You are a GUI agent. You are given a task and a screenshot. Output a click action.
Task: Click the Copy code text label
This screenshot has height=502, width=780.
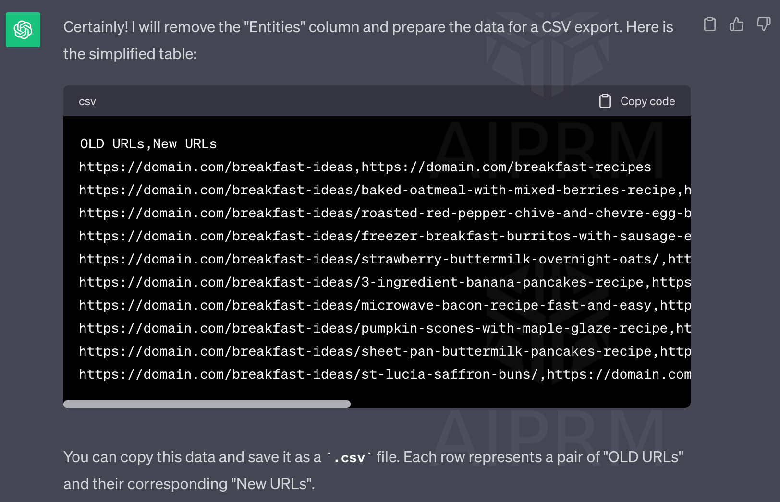click(x=647, y=101)
